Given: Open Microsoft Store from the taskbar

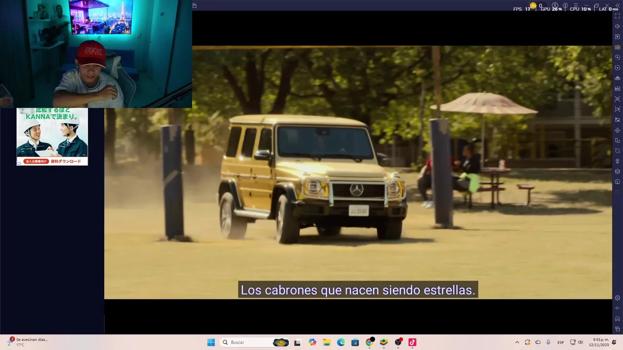Looking at the screenshot, I should point(355,342).
